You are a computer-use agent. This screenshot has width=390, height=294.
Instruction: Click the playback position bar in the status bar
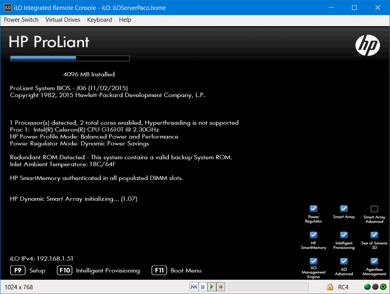pyautogui.click(x=268, y=287)
